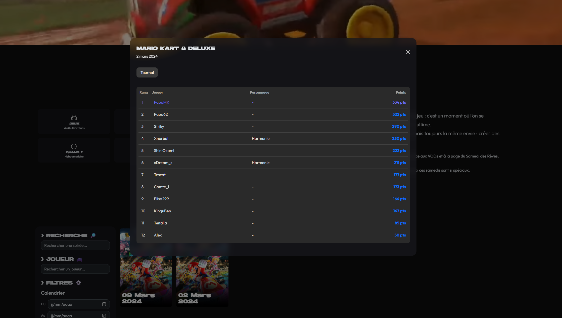
Task: Collapse the Filtres section chevron
Action: click(42, 283)
